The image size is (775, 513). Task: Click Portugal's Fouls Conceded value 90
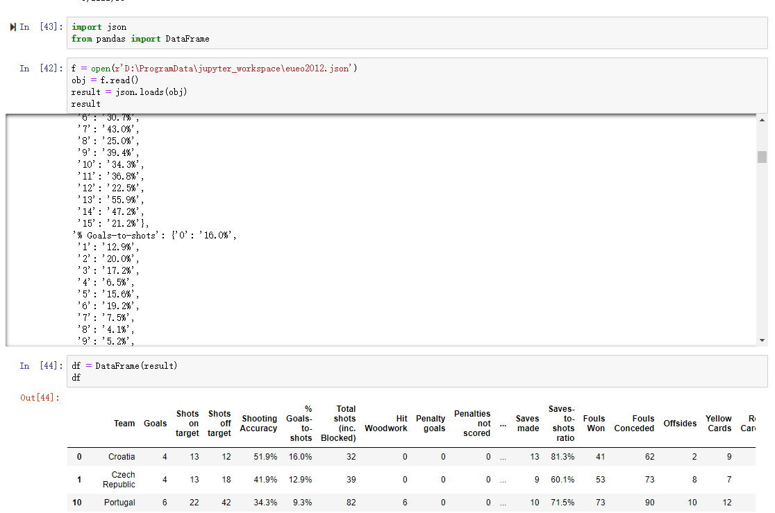pos(649,503)
